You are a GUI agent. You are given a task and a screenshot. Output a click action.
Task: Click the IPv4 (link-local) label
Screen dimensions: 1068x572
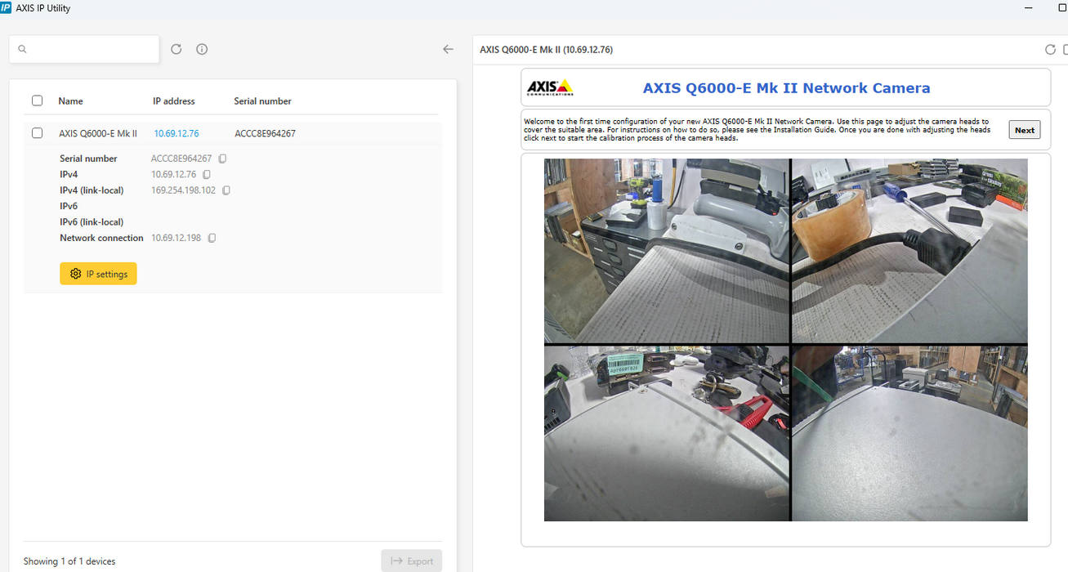tap(92, 190)
